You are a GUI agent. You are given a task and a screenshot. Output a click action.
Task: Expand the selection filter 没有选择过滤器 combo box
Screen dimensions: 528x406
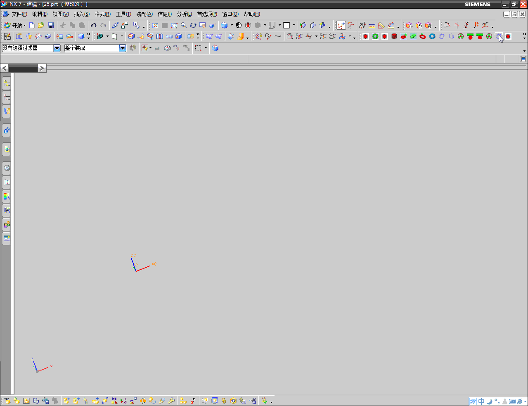[57, 48]
